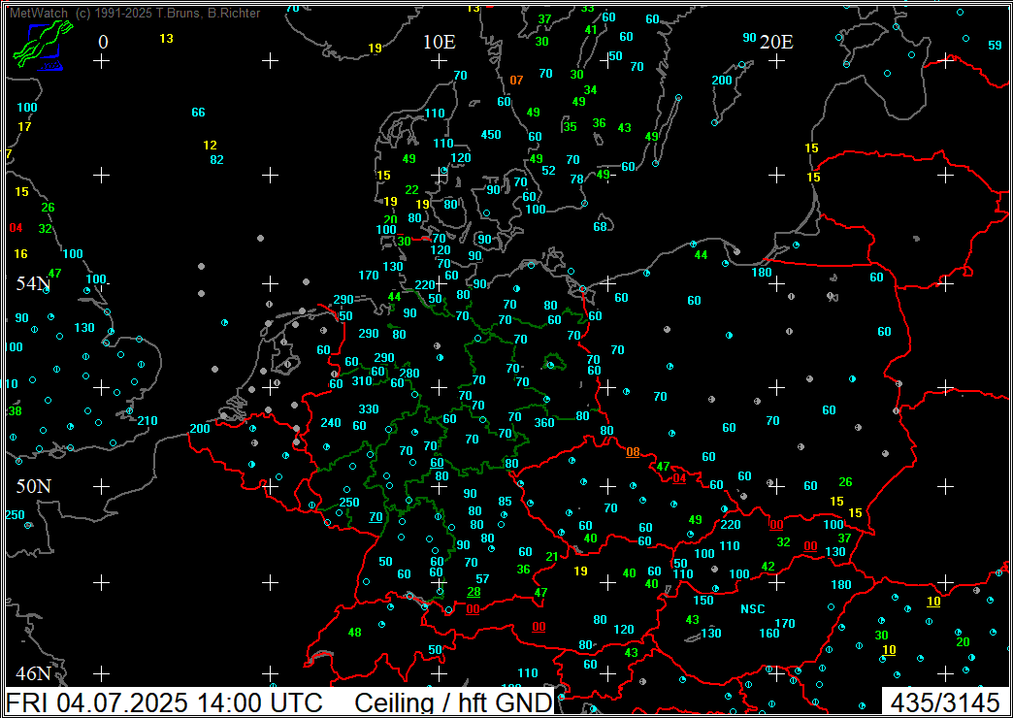Select the green ceiling value 35
Image resolution: width=1013 pixels, height=718 pixels.
570,127
